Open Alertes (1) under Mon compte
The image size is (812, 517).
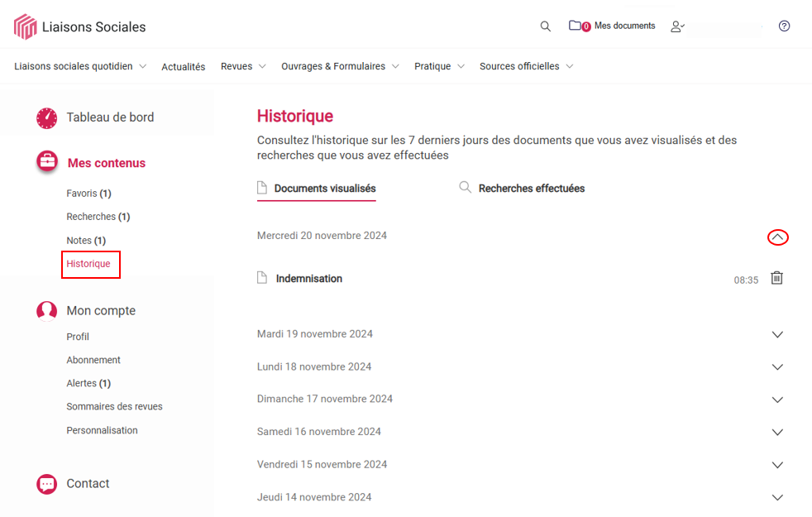tap(88, 383)
